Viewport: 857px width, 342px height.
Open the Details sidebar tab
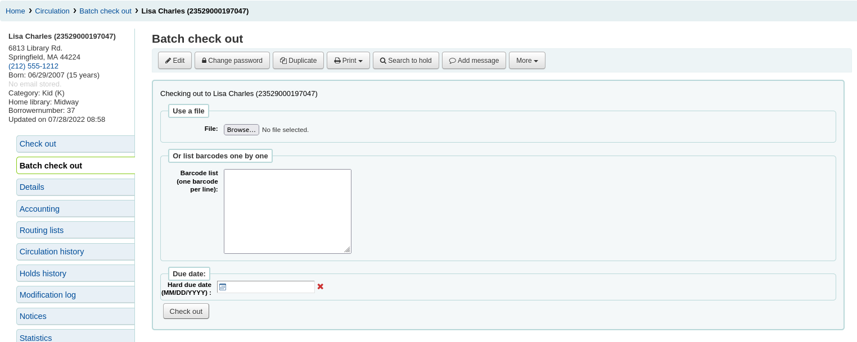[x=75, y=187]
